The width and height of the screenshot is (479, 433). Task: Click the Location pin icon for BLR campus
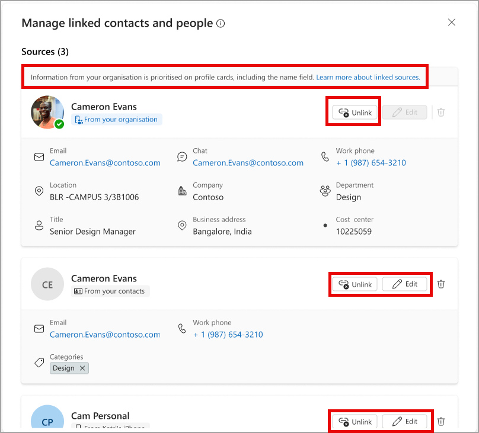(x=39, y=191)
